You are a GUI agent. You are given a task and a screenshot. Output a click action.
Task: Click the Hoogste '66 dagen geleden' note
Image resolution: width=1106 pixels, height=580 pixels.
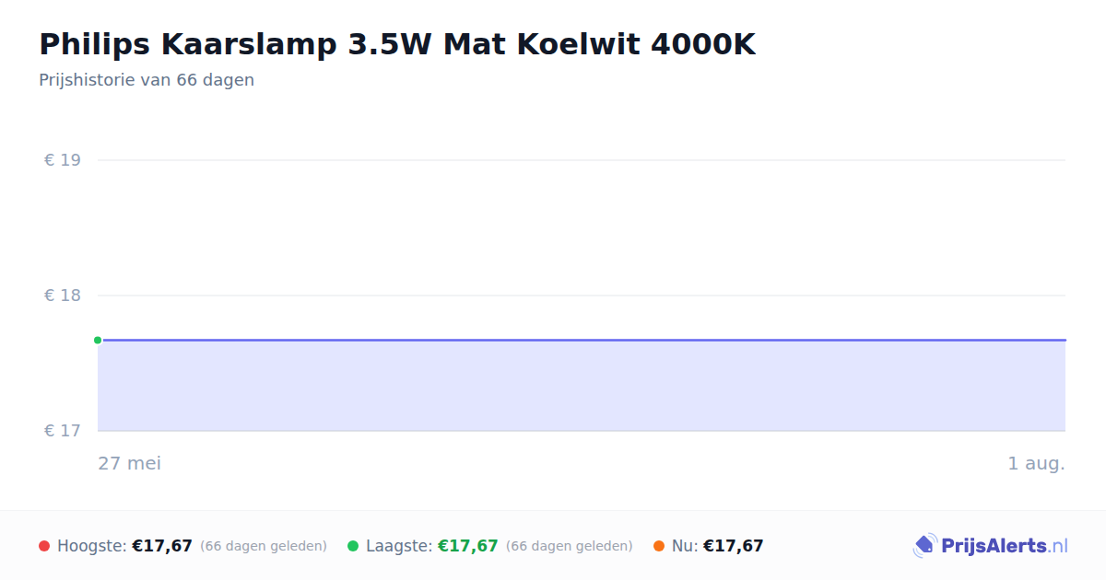[264, 546]
